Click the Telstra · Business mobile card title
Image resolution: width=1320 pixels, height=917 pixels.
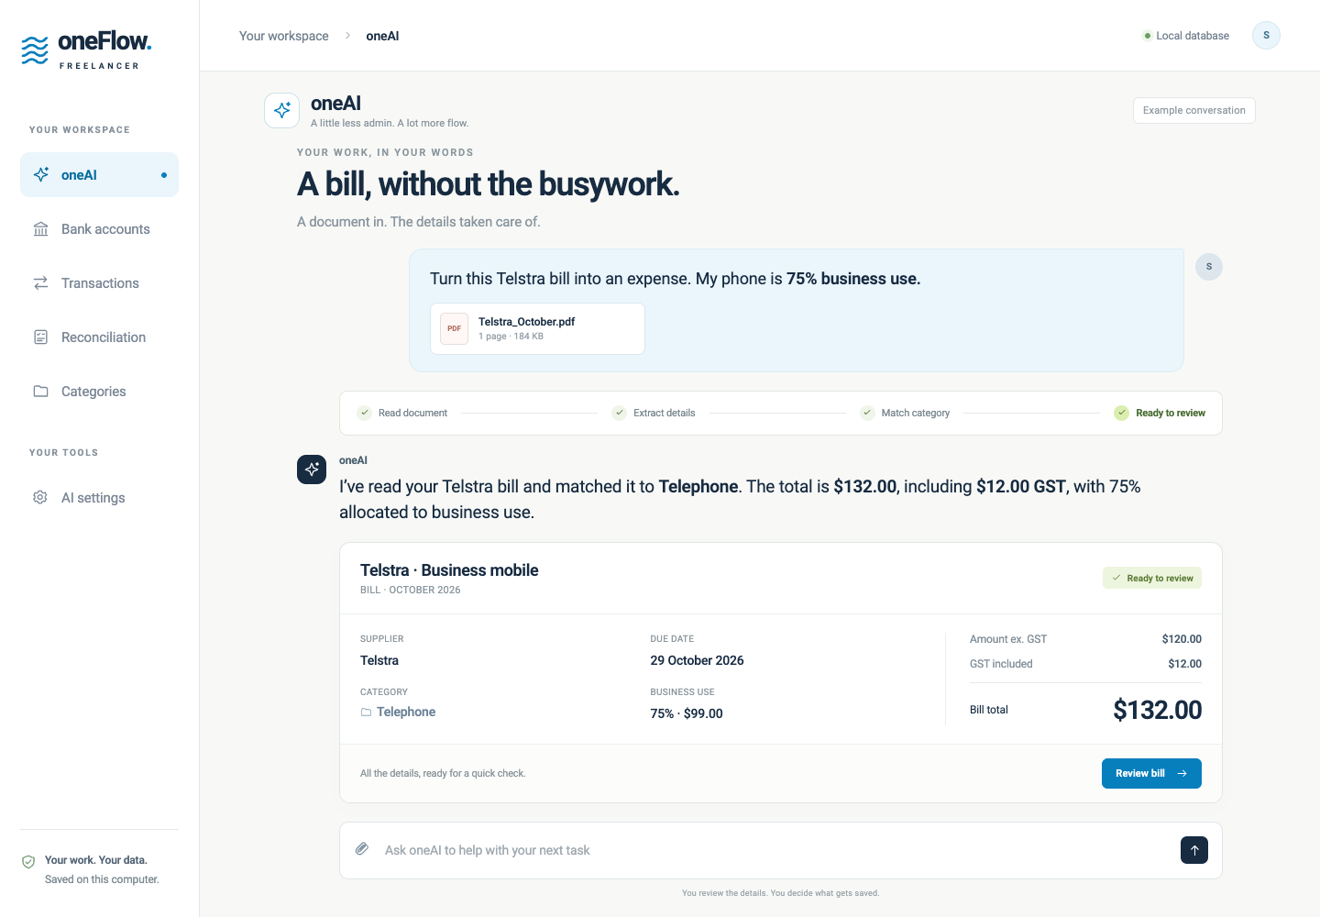point(449,570)
